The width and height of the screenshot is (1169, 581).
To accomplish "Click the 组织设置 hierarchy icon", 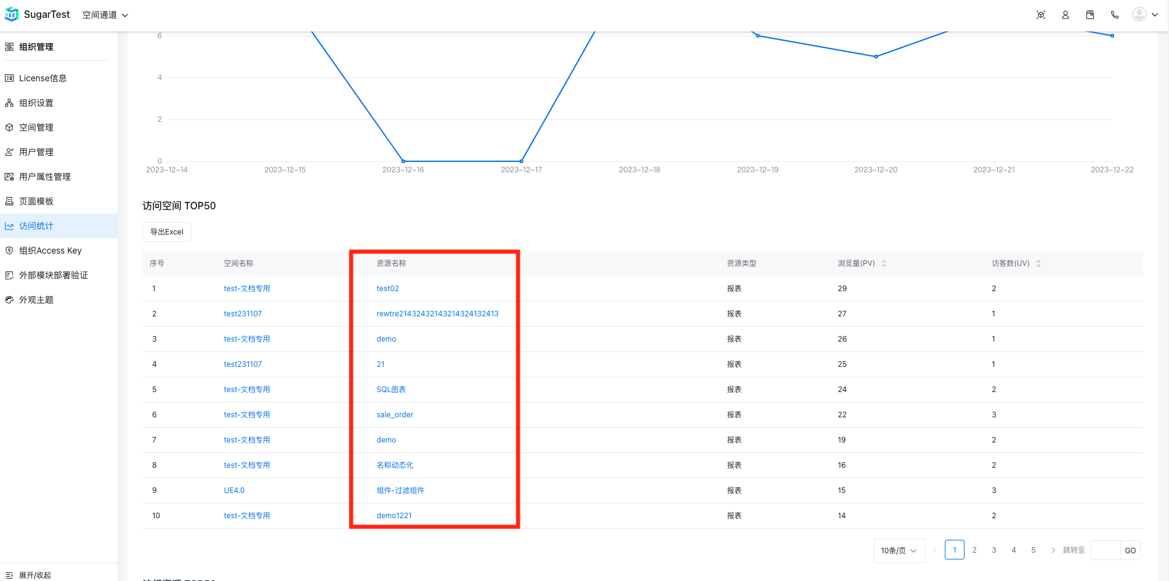I will (x=9, y=103).
